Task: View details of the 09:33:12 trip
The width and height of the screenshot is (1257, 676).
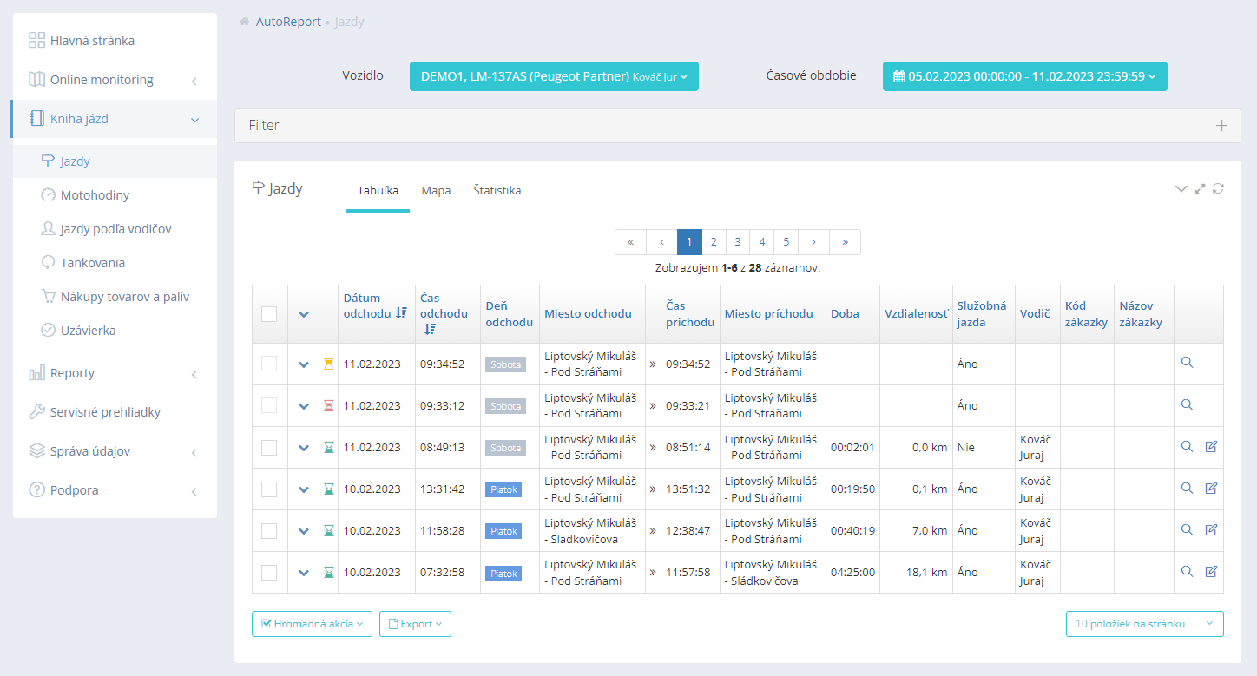Action: (x=1187, y=405)
